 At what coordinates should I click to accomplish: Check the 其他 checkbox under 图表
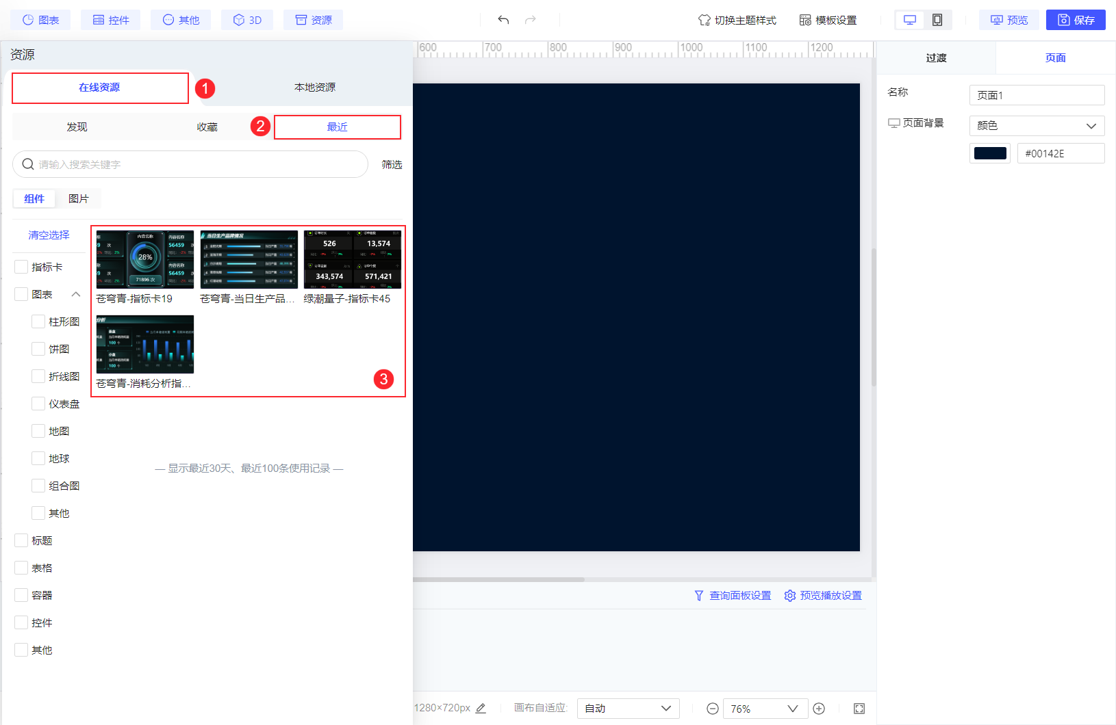coord(38,513)
